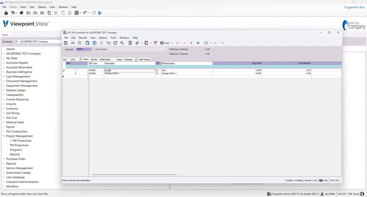367x197 pixels.
Task: Click the undo arrow in PM Contracts toolbar
Action: pyautogui.click(x=108, y=43)
